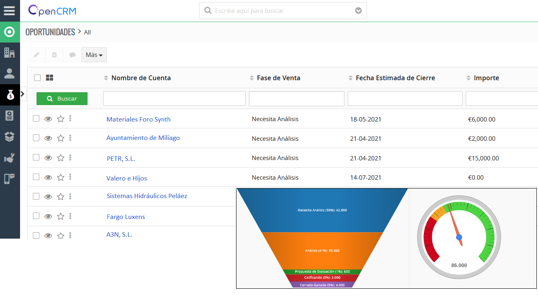
Task: Tick checkbox for Ayuntamiento de Miliago
Action: [36, 138]
